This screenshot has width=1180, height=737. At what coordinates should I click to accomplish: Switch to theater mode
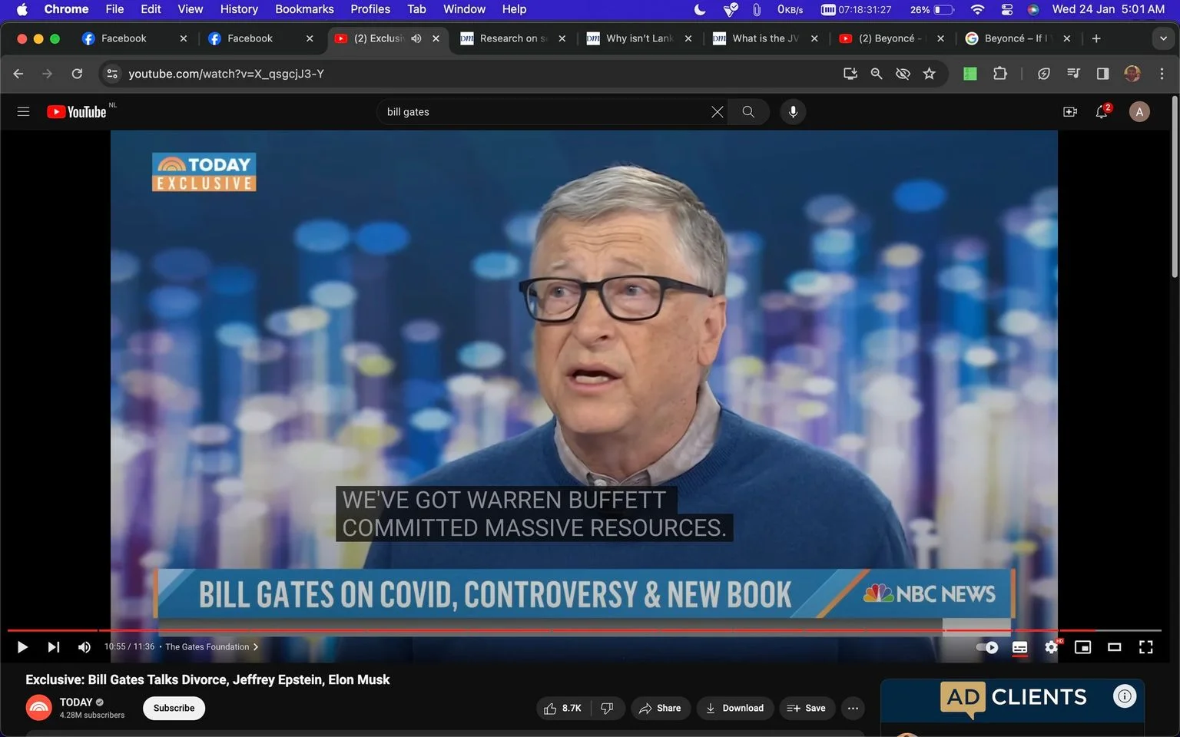click(x=1114, y=647)
